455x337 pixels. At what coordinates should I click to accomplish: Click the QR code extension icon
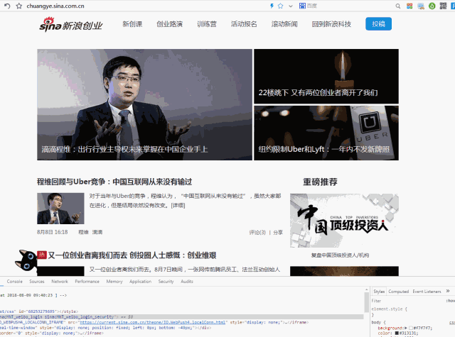click(x=443, y=6)
